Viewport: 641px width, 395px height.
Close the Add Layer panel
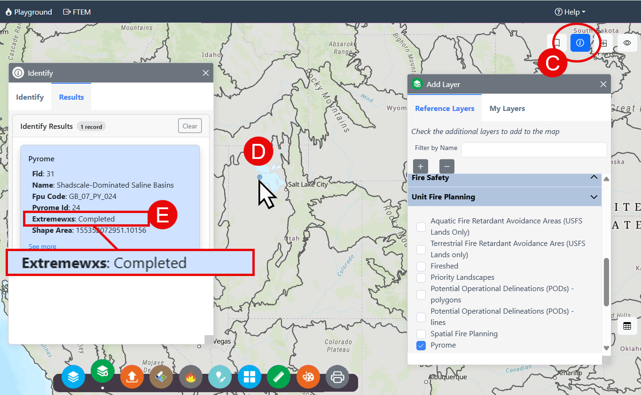tap(603, 84)
